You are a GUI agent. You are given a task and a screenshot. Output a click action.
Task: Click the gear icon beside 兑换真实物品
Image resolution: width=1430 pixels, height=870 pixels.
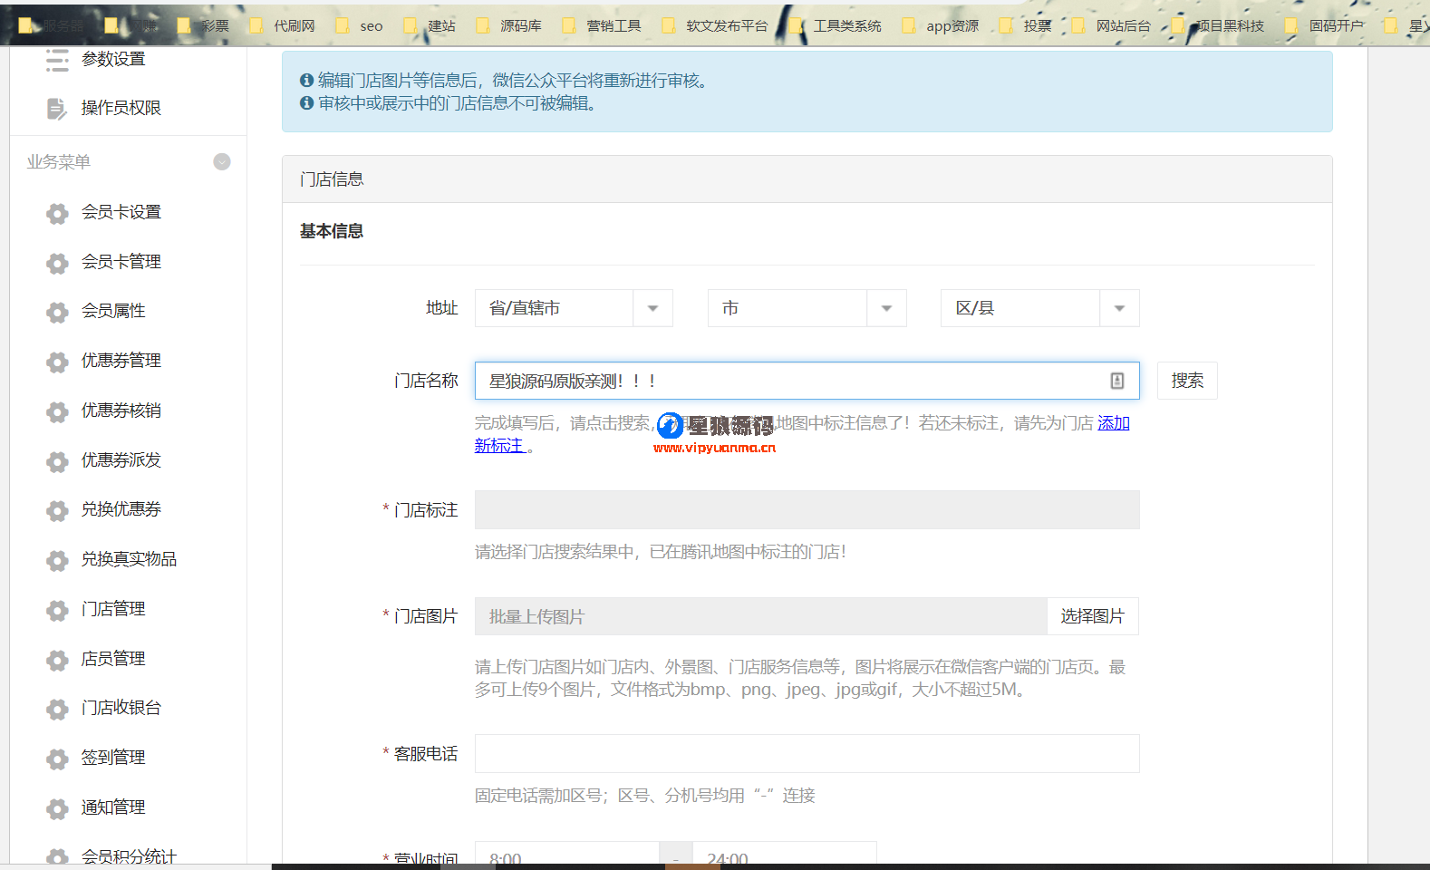point(57,560)
